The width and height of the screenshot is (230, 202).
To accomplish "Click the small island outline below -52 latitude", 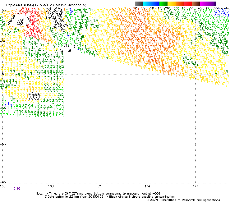I will tap(69, 50).
